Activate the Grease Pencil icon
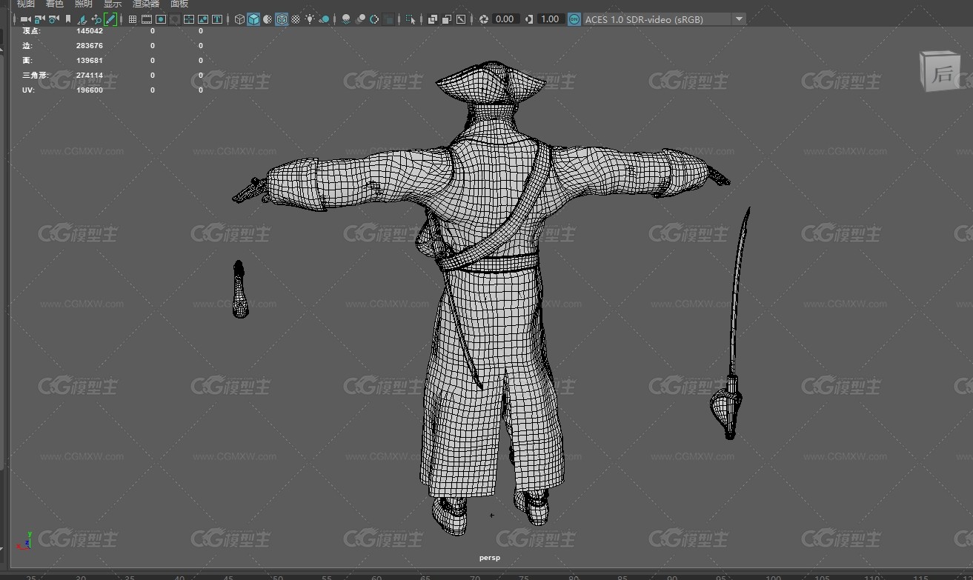This screenshot has height=580, width=973. click(110, 19)
